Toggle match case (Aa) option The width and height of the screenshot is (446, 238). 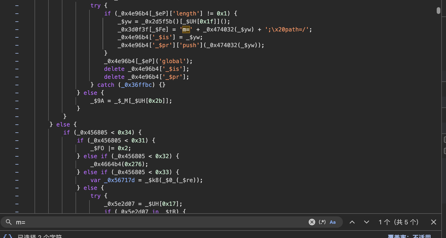(x=333, y=222)
